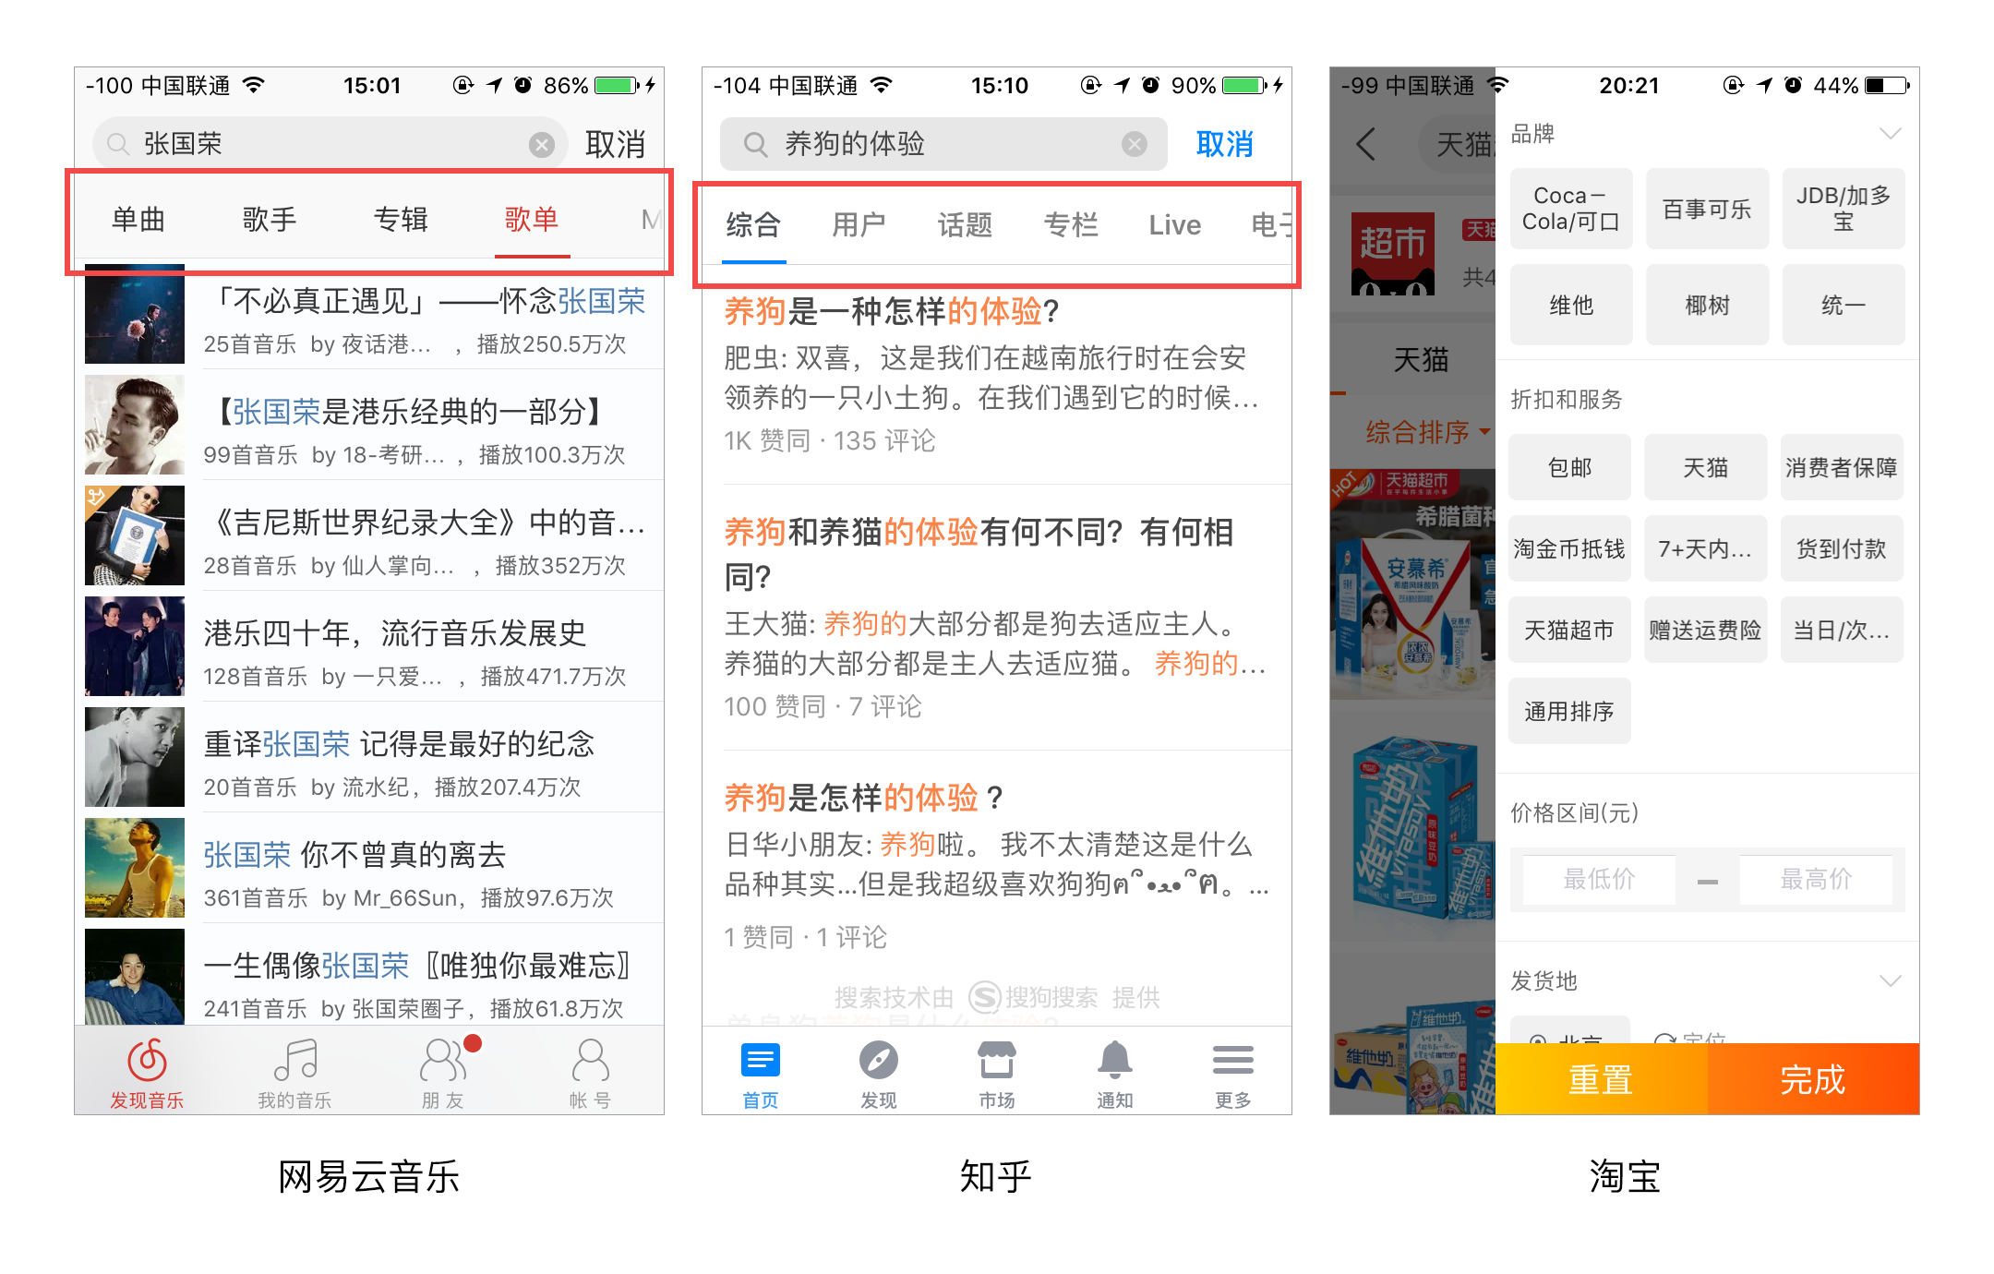Switch to Zhihu 话题 tab
This screenshot has width=1994, height=1274.
click(965, 225)
